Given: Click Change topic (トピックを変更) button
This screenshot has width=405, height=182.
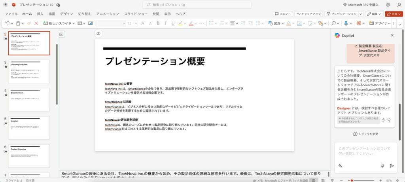Looking at the screenshot, I should pyautogui.click(x=365, y=134).
